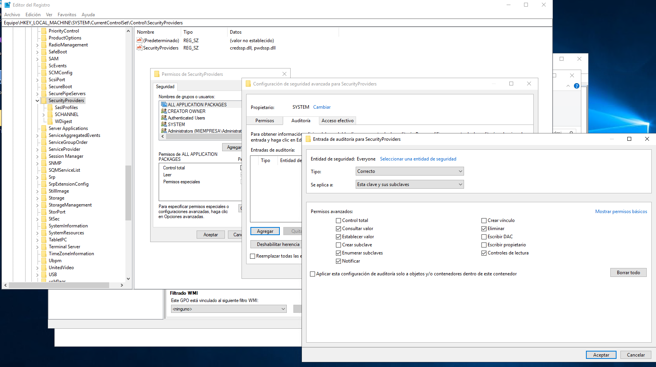Check the Crear subclave checkbox
656x367 pixels.
(x=338, y=245)
